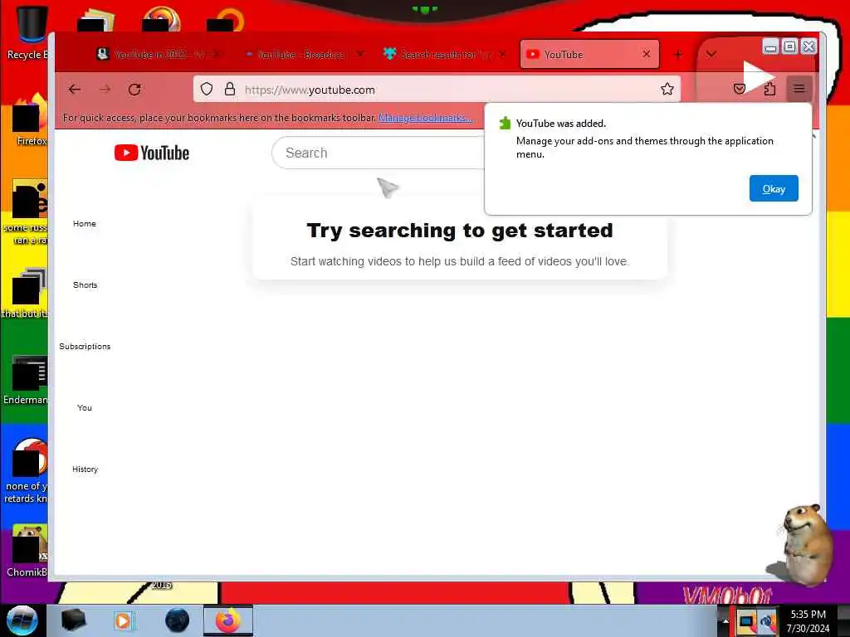Click the tray icon left of the clock
Viewport: 850px width, 637px height.
768,621
